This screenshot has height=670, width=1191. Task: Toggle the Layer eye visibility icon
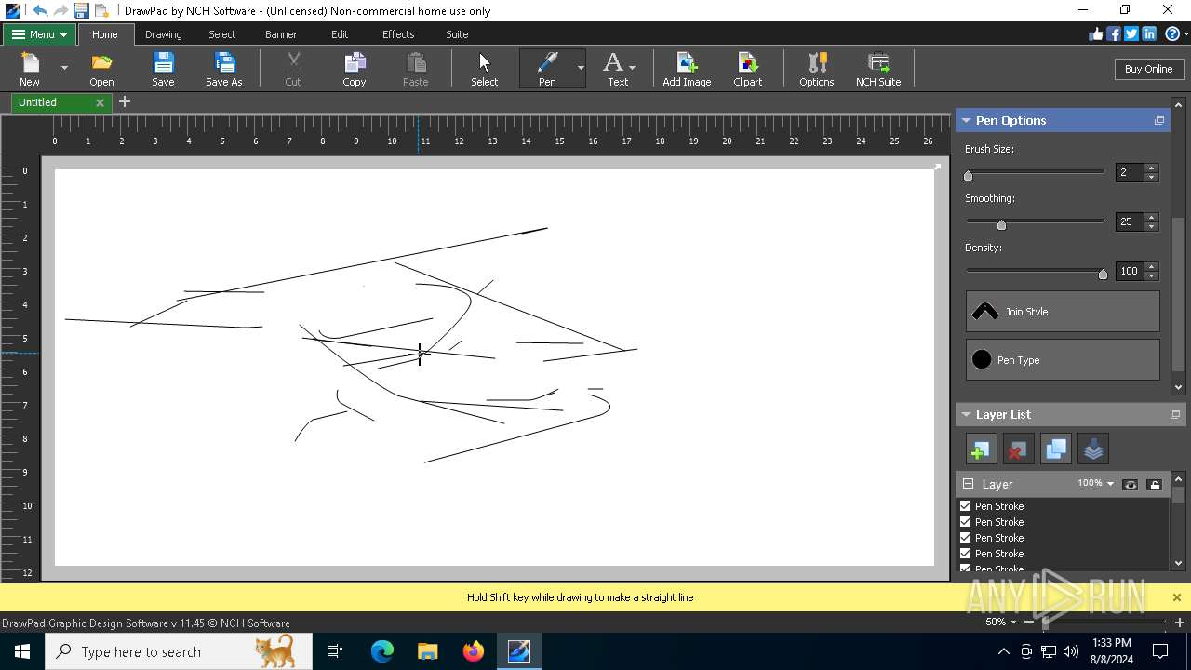[x=1130, y=484]
